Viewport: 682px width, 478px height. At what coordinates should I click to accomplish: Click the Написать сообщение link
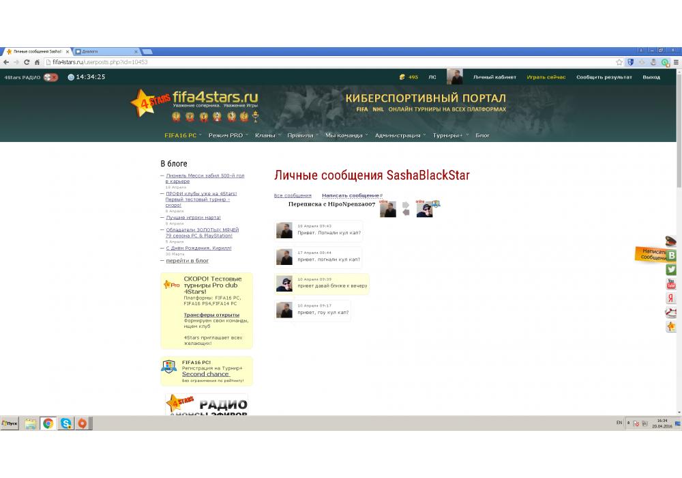coord(351,196)
